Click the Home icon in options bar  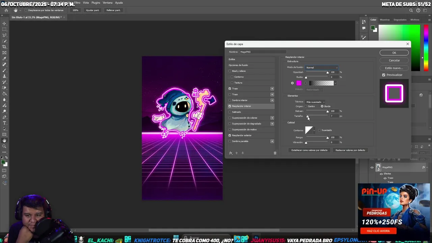pyautogui.click(x=6, y=10)
